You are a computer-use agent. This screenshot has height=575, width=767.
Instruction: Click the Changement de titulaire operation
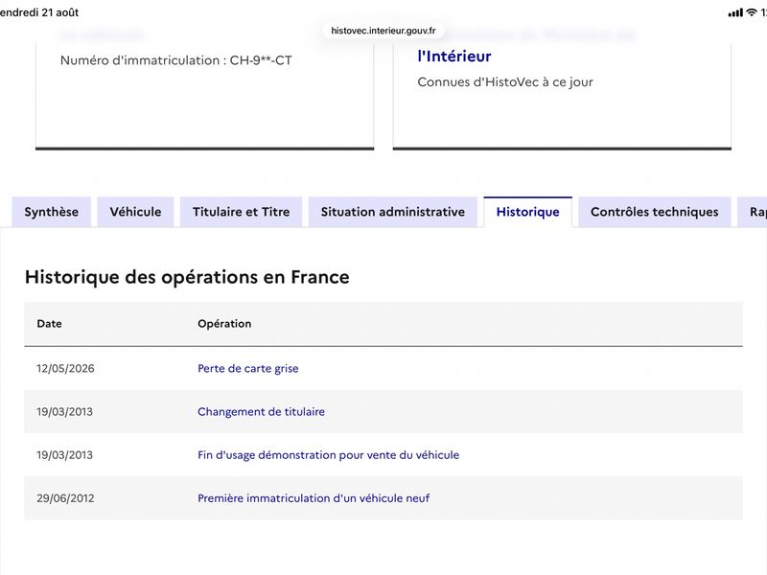click(x=261, y=412)
